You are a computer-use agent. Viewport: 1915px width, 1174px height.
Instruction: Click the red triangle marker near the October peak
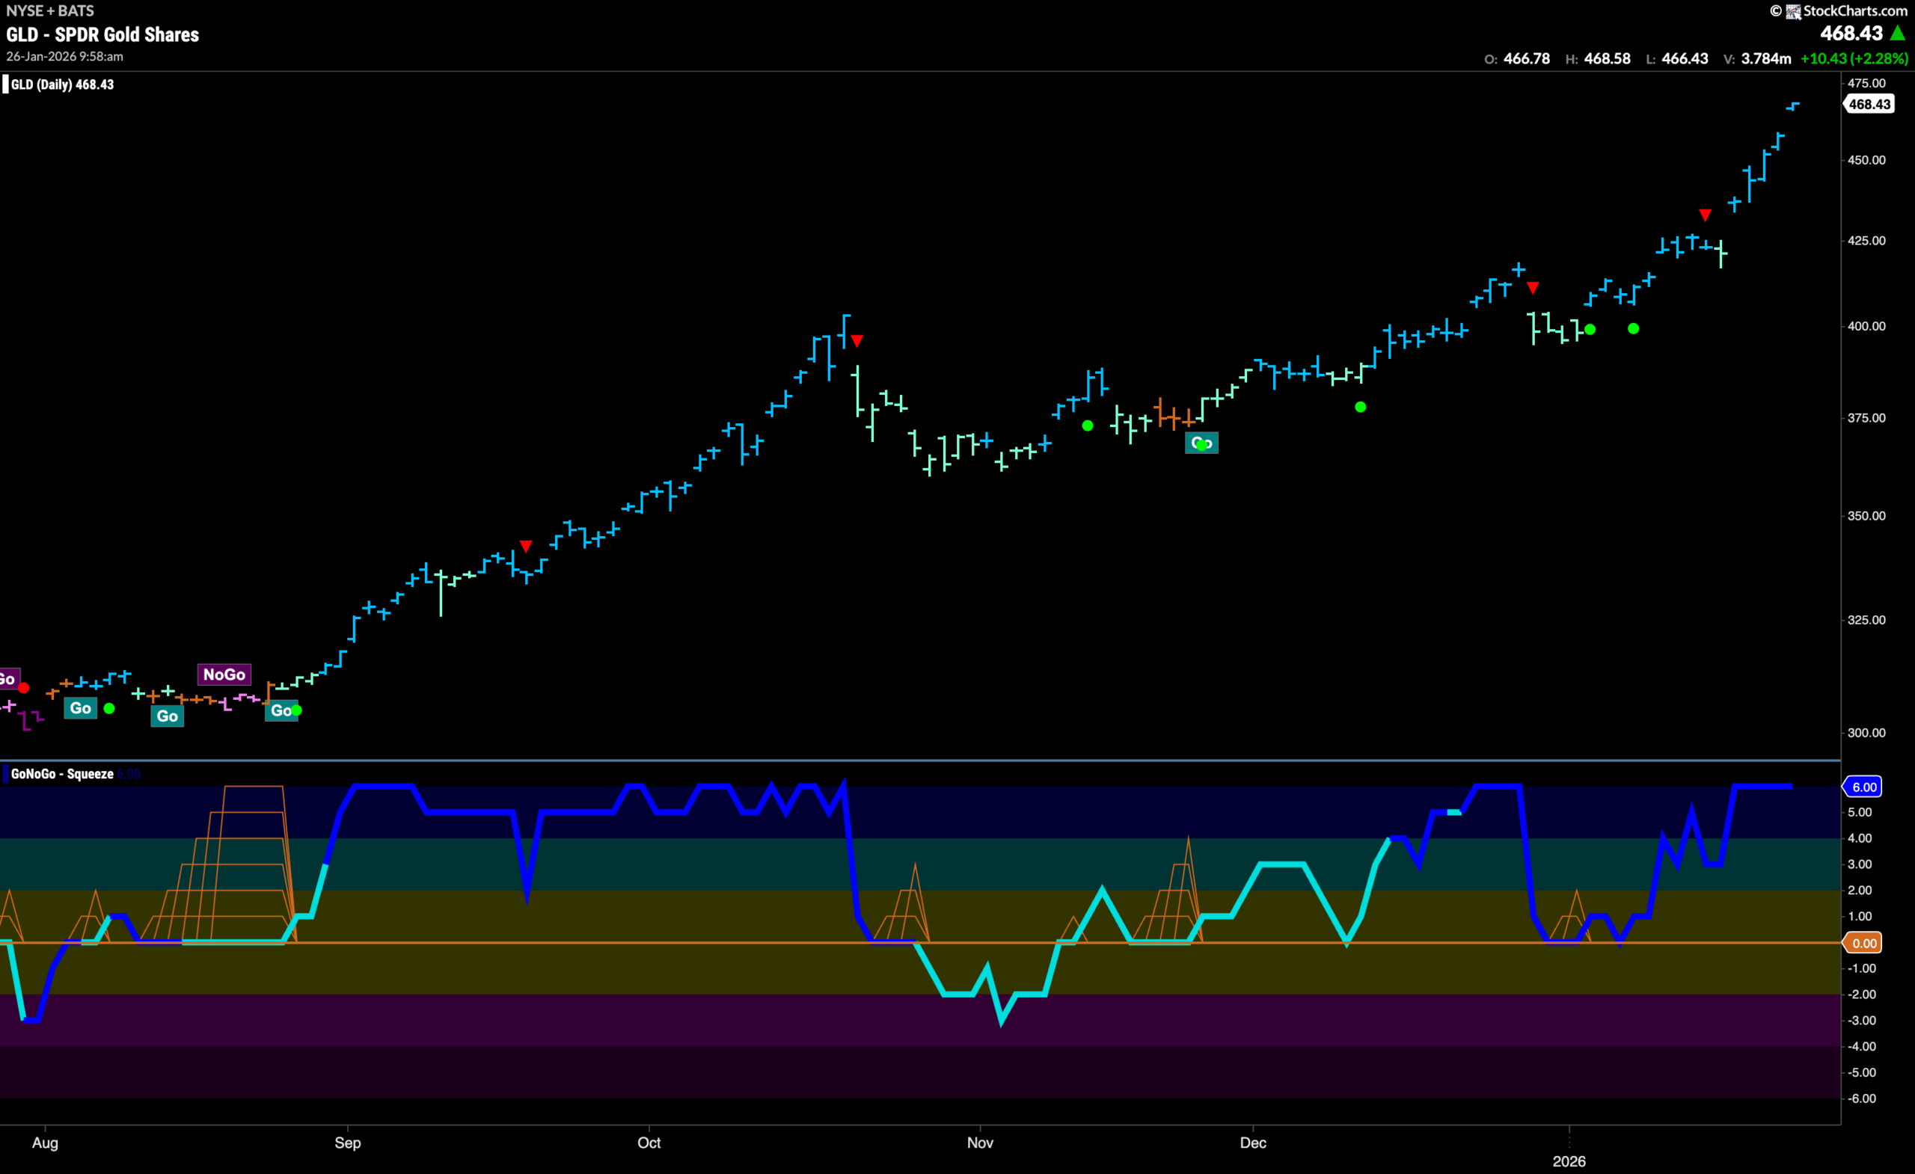[857, 341]
